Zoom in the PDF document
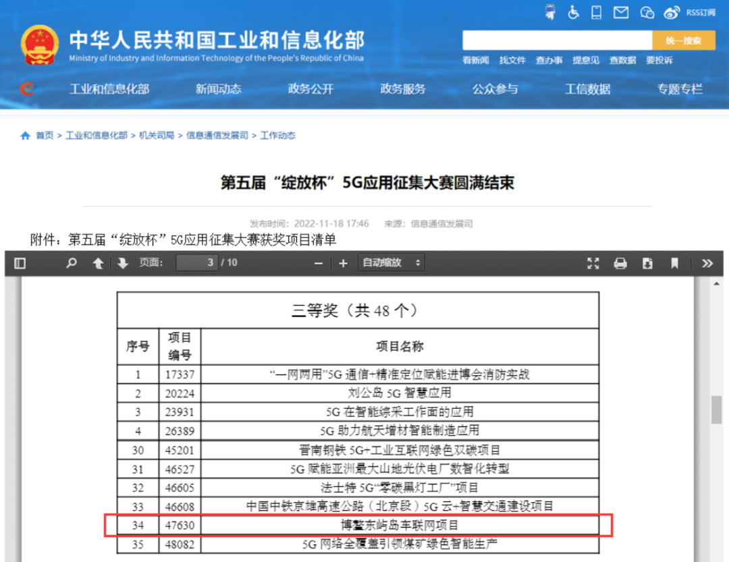The image size is (729, 562). (343, 263)
